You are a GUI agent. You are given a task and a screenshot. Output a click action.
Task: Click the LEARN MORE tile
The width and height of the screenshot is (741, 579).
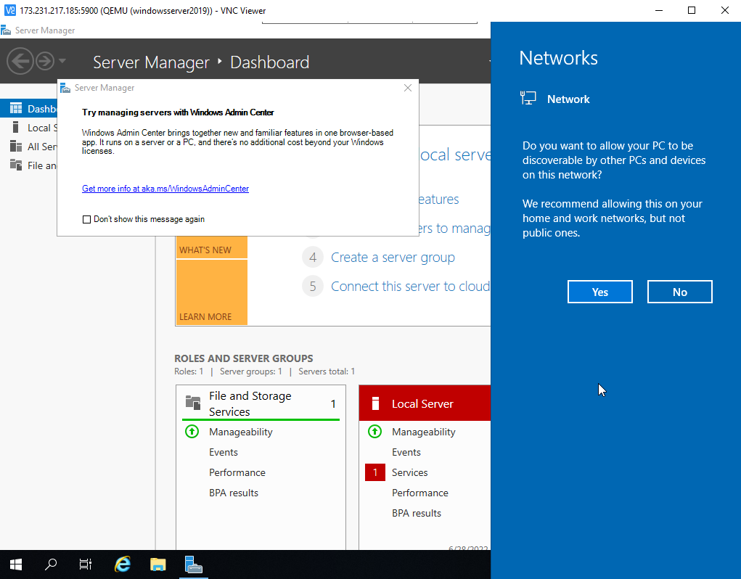tap(212, 292)
